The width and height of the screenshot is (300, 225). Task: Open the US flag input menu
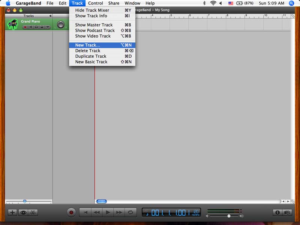[x=231, y=3]
